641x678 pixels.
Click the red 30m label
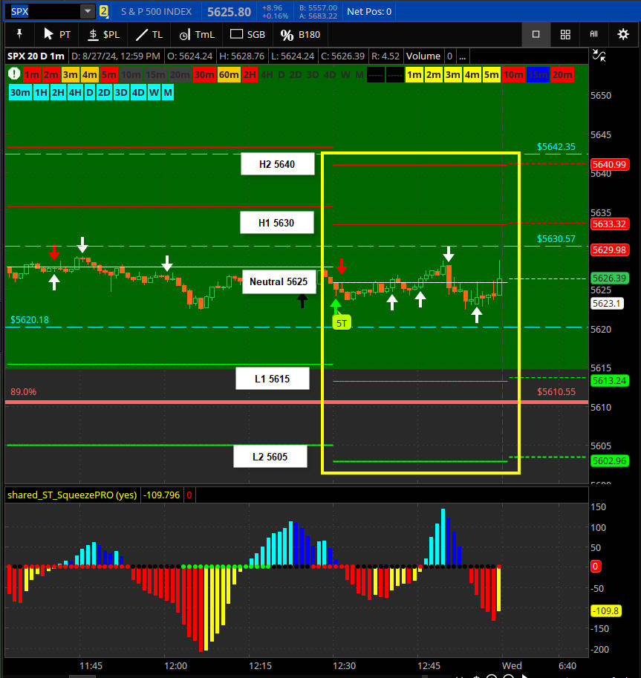click(204, 75)
